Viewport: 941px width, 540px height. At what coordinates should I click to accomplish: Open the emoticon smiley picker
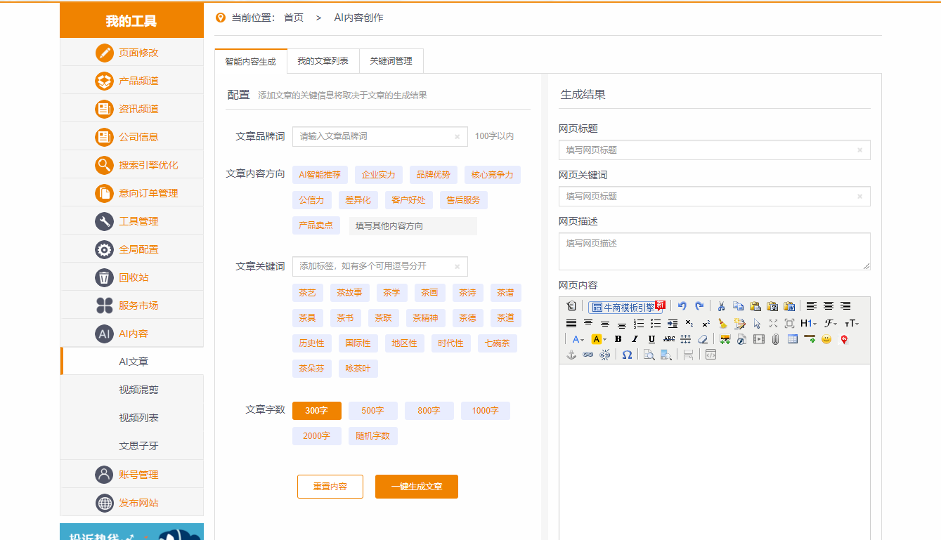tap(826, 339)
